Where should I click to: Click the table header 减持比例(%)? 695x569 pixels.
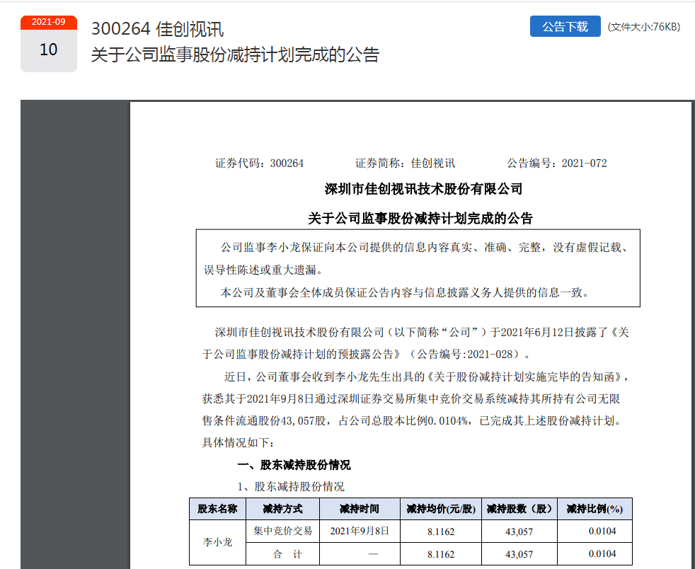point(595,509)
